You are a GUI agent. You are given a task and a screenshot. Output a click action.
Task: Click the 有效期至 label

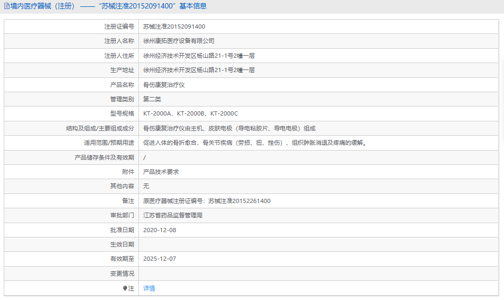(x=122, y=259)
